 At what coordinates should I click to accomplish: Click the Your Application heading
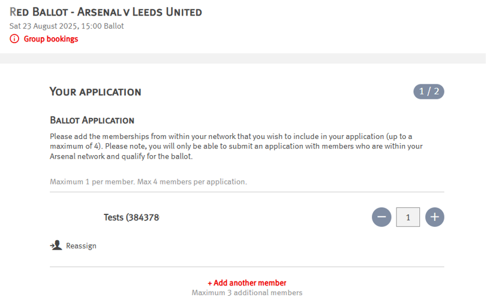[95, 92]
